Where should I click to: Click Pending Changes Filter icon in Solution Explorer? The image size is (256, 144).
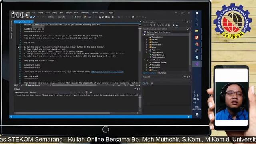coord(158,26)
